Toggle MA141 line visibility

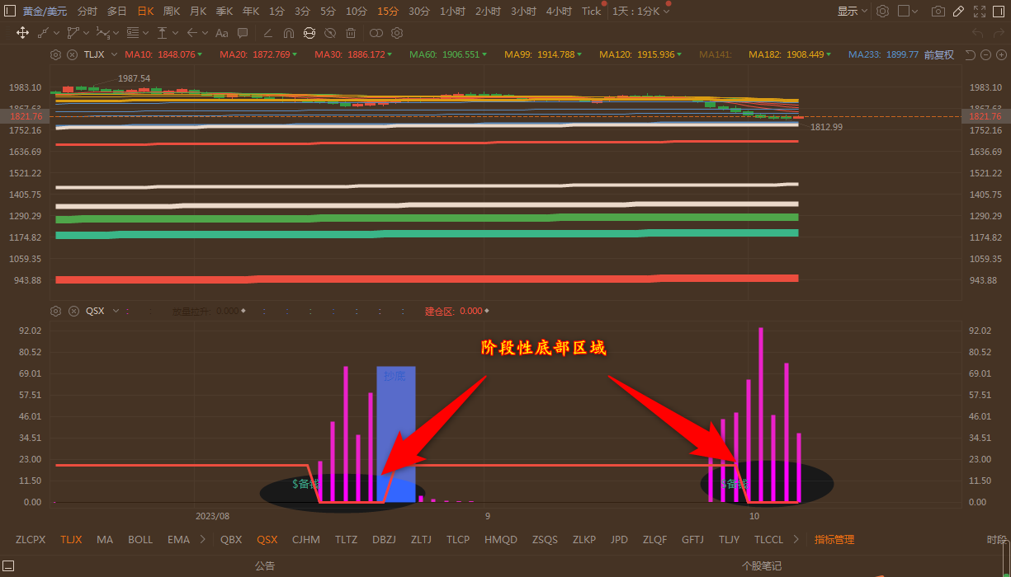coord(716,54)
